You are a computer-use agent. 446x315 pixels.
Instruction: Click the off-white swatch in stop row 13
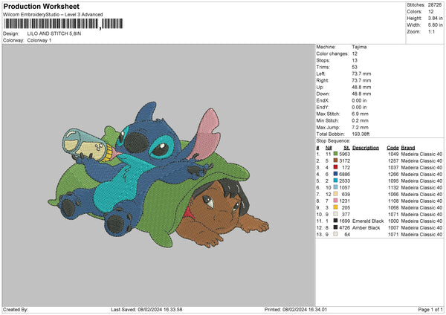tap(336, 234)
